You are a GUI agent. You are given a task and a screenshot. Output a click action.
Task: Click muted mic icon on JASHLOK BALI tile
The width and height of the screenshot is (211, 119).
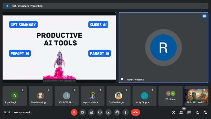point(75,90)
